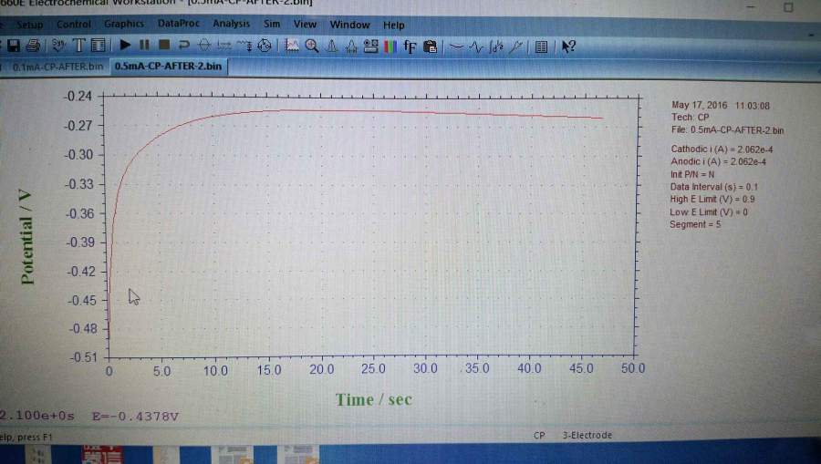
Task: Click the Manual Result peak icon
Action: pos(331,46)
